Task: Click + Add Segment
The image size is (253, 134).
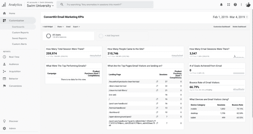Action: [112, 36]
